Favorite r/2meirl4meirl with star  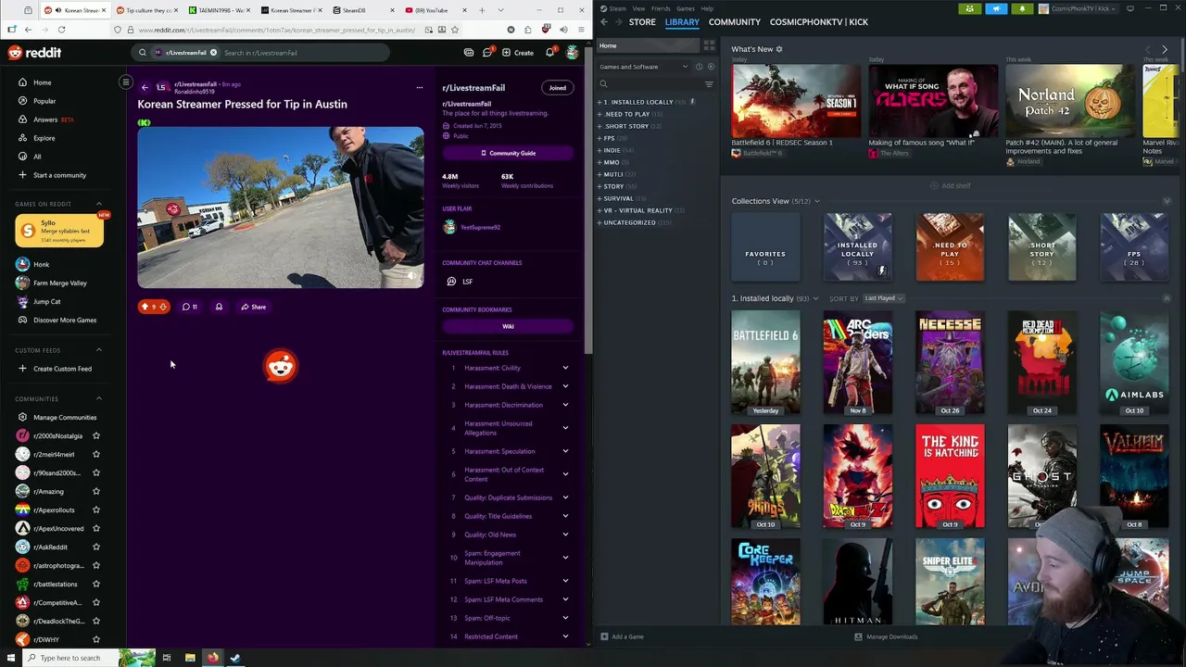coord(95,454)
